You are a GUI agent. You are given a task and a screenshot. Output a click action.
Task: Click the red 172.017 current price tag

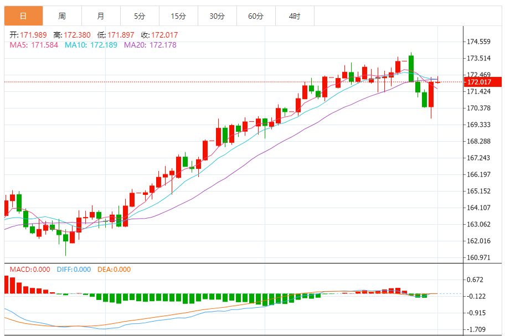pos(482,82)
